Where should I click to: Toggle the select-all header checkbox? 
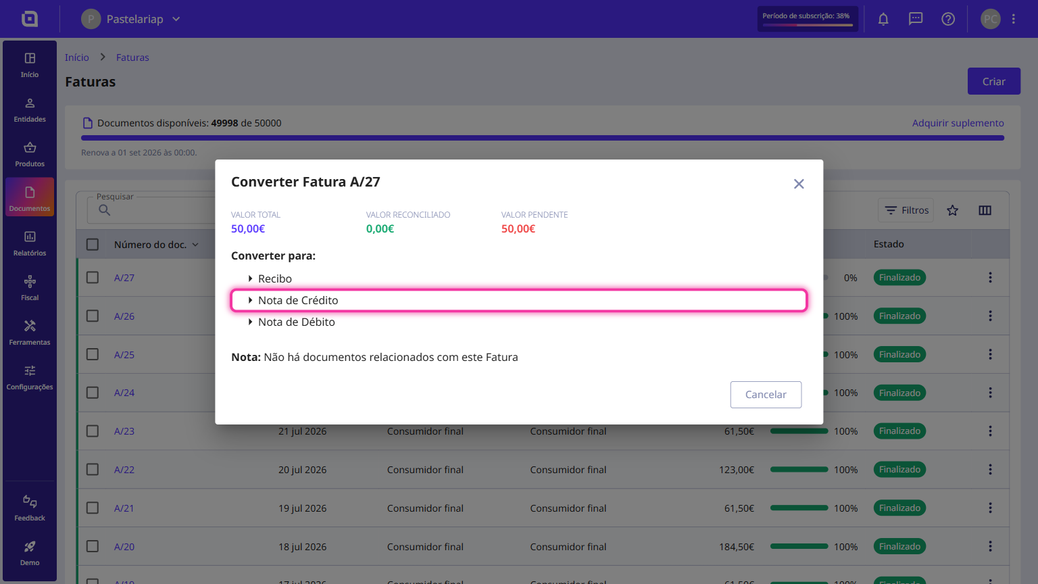pos(93,245)
